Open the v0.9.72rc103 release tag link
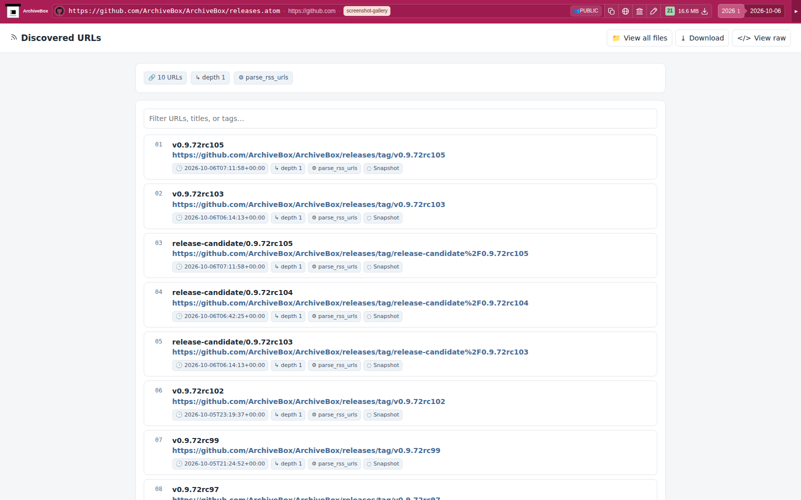Viewport: 801px width, 500px height. [309, 204]
